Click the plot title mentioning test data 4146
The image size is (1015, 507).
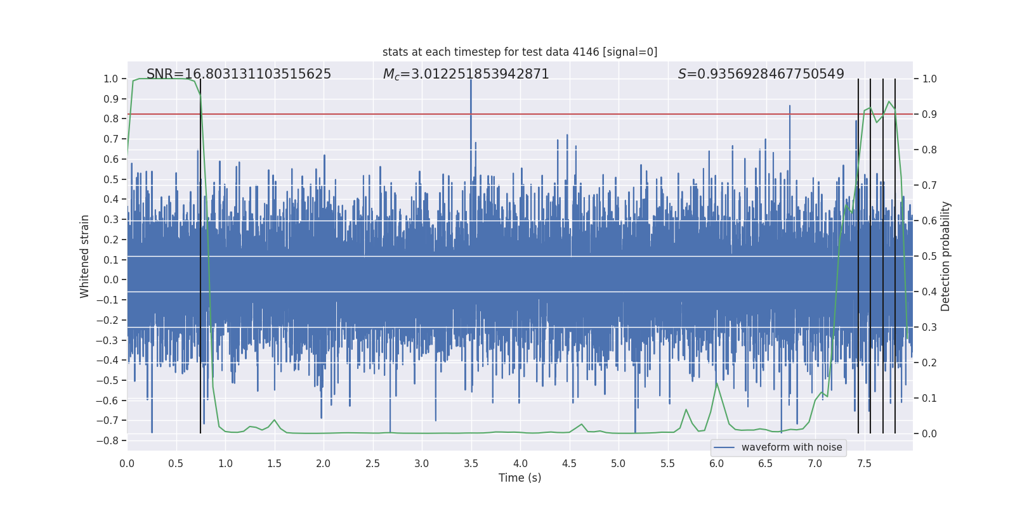520,52
